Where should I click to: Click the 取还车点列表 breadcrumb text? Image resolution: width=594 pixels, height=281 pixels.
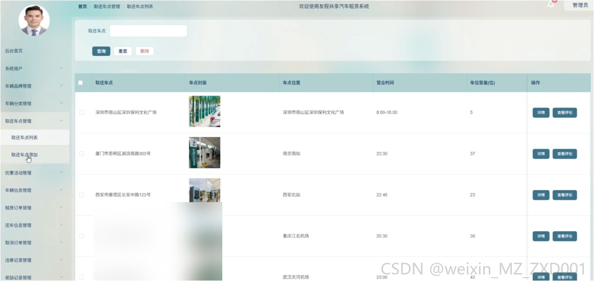coord(140,7)
